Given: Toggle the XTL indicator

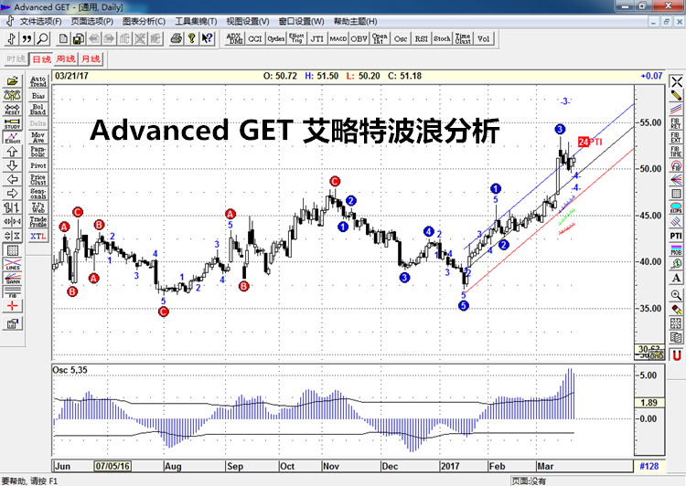Looking at the screenshot, I should 38,236.
